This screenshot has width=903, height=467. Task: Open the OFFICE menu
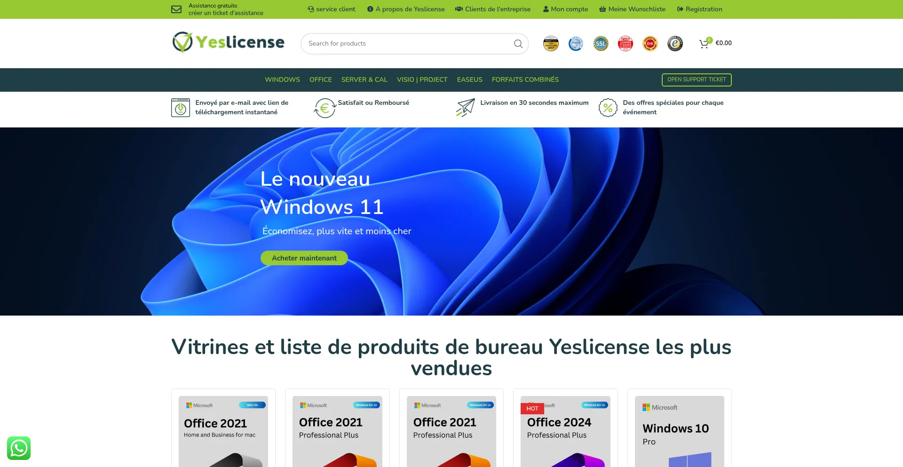coord(321,79)
